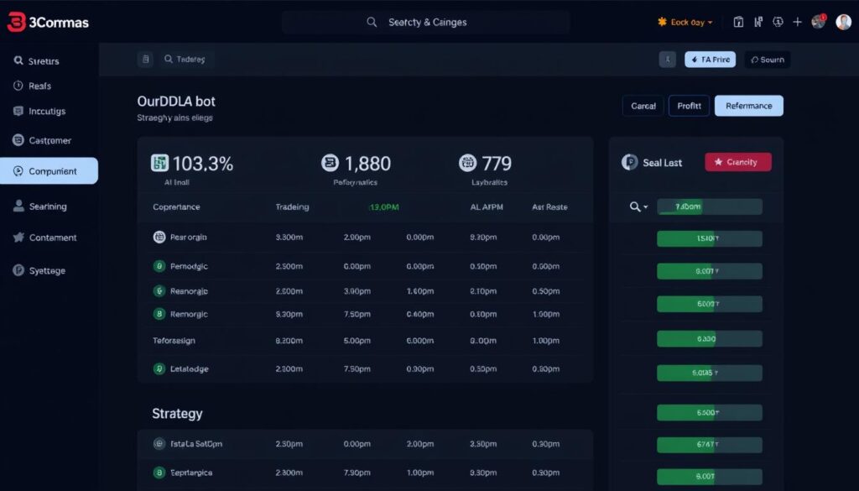859x491 pixels.
Task: Click the TA Prire button
Action: pos(710,60)
